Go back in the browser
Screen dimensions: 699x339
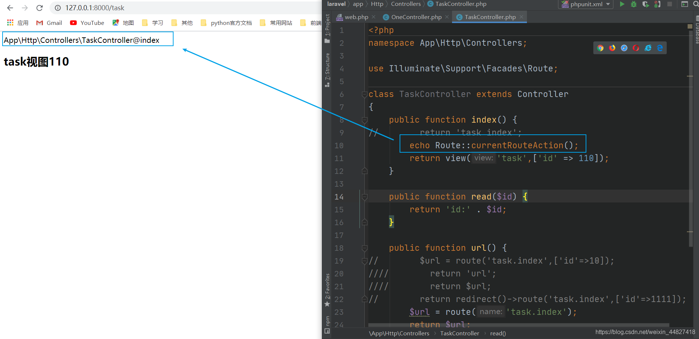click(x=10, y=8)
